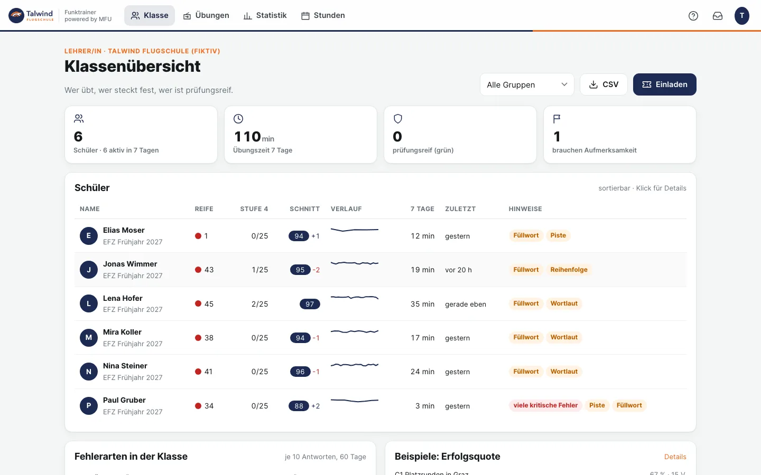
Task: Click Mira Koller's '17 min' value
Action: click(x=422, y=338)
